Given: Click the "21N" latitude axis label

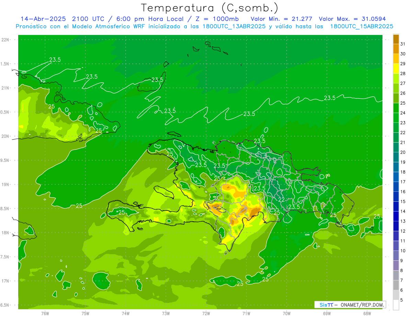Looking at the screenshot, I should (6, 88).
